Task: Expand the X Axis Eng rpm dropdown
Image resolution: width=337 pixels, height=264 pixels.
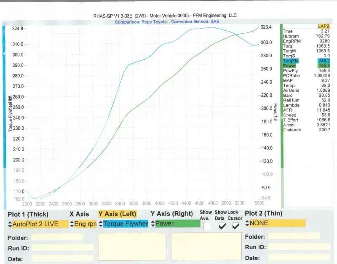Action: pos(83,224)
